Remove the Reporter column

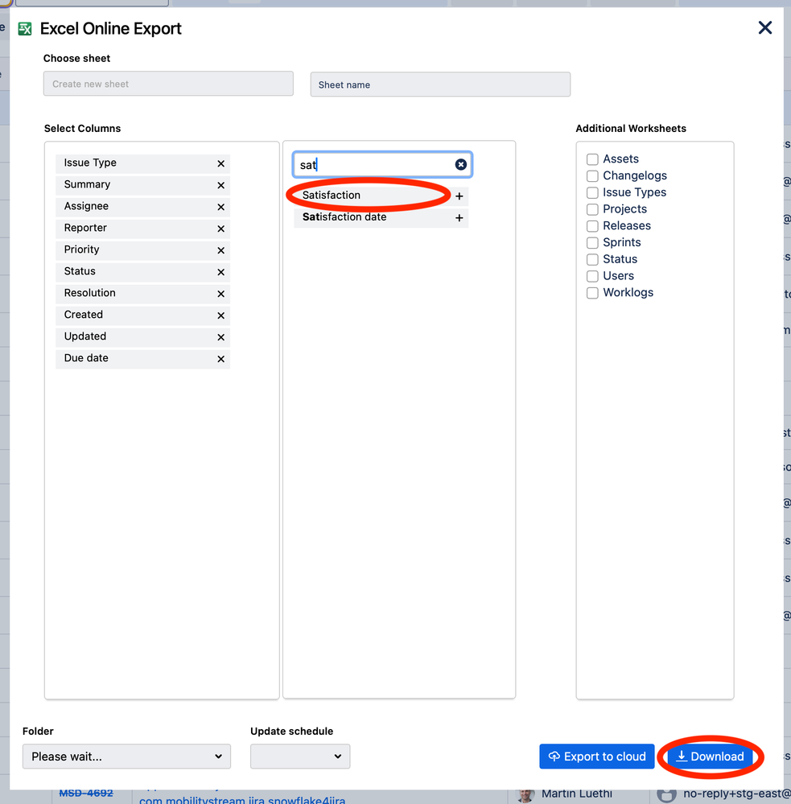[x=221, y=229]
